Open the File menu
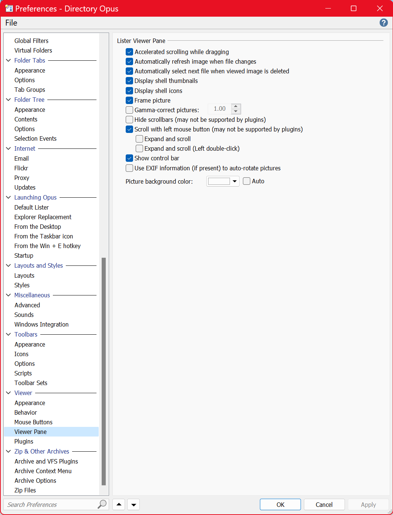The width and height of the screenshot is (393, 515). [x=11, y=23]
